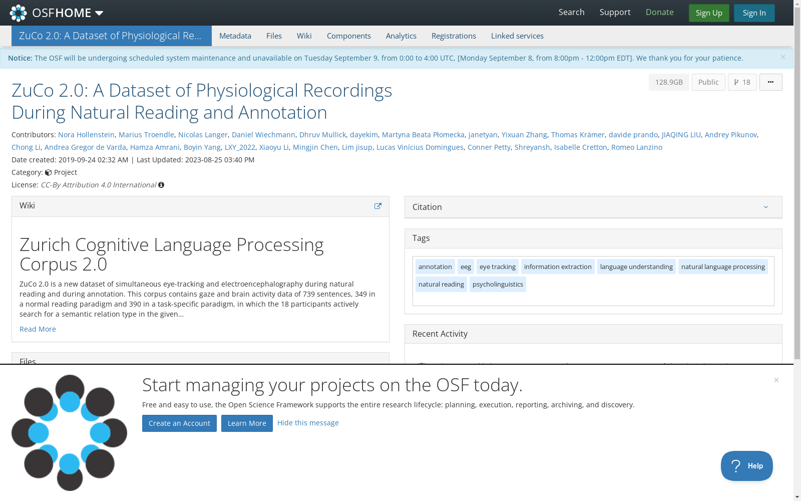Click the Donate link
This screenshot has width=801, height=501.
[x=659, y=12]
